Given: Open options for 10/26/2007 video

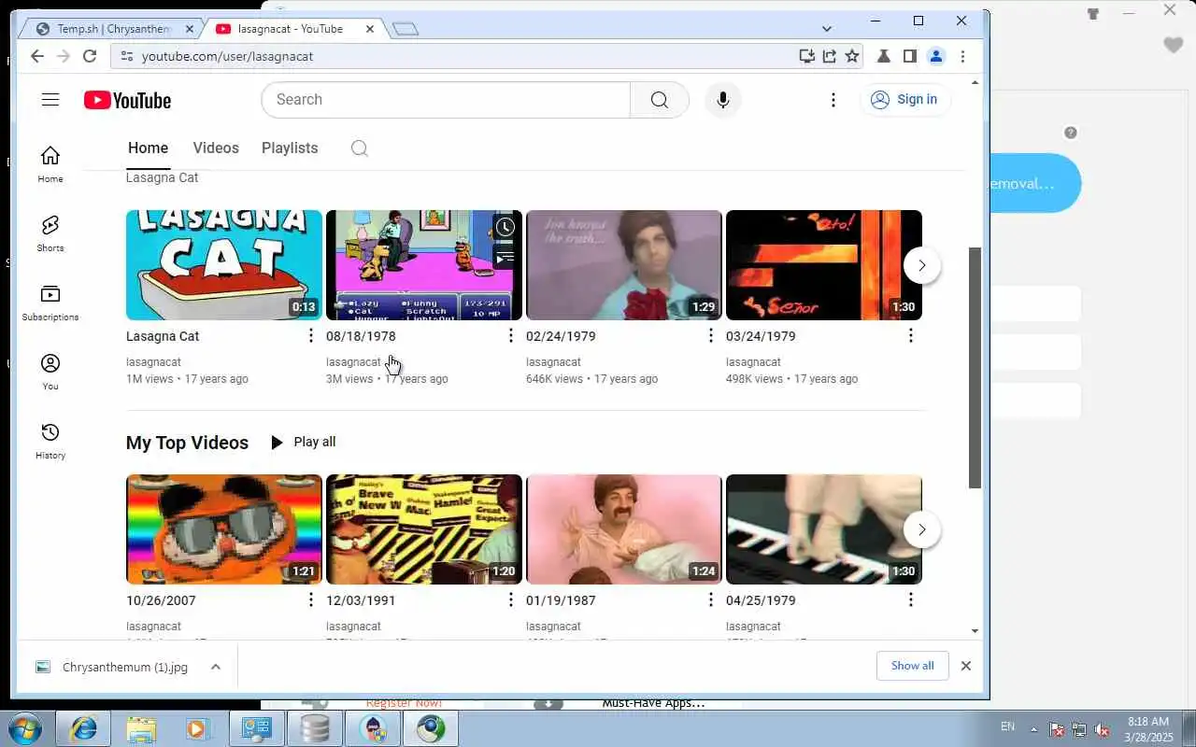Looking at the screenshot, I should (x=311, y=599).
